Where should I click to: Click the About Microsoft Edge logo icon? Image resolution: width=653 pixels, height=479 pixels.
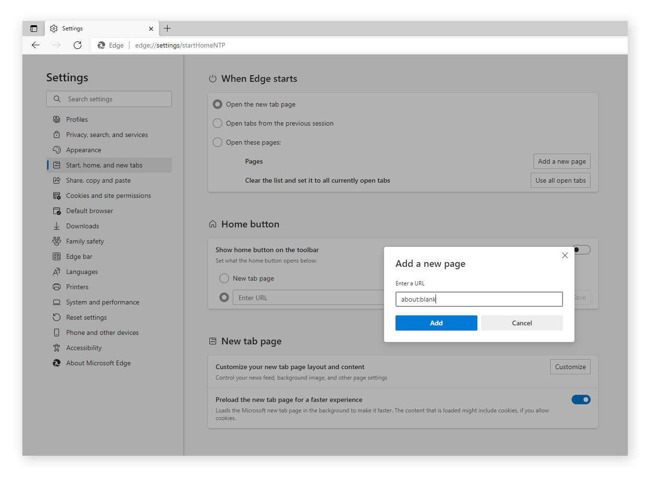(57, 363)
